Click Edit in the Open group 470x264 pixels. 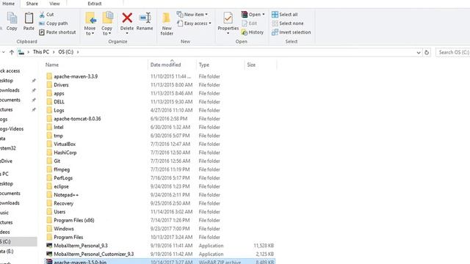pyautogui.click(x=250, y=23)
